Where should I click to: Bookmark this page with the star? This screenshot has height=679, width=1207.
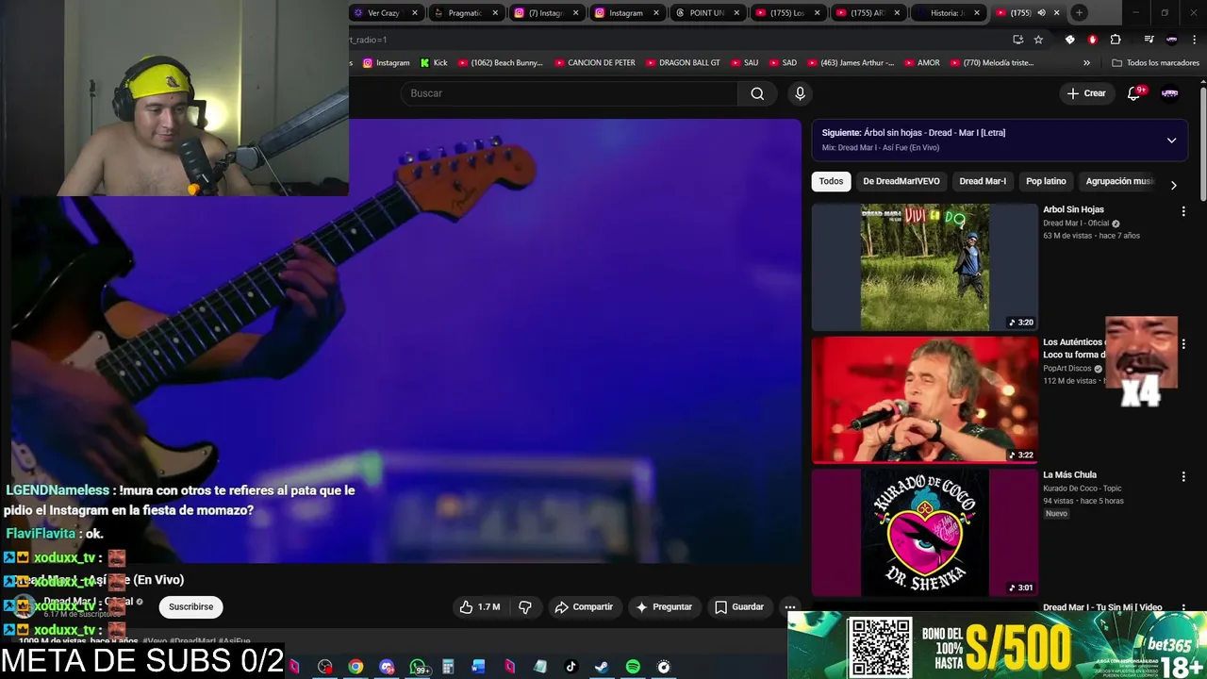pos(1038,40)
